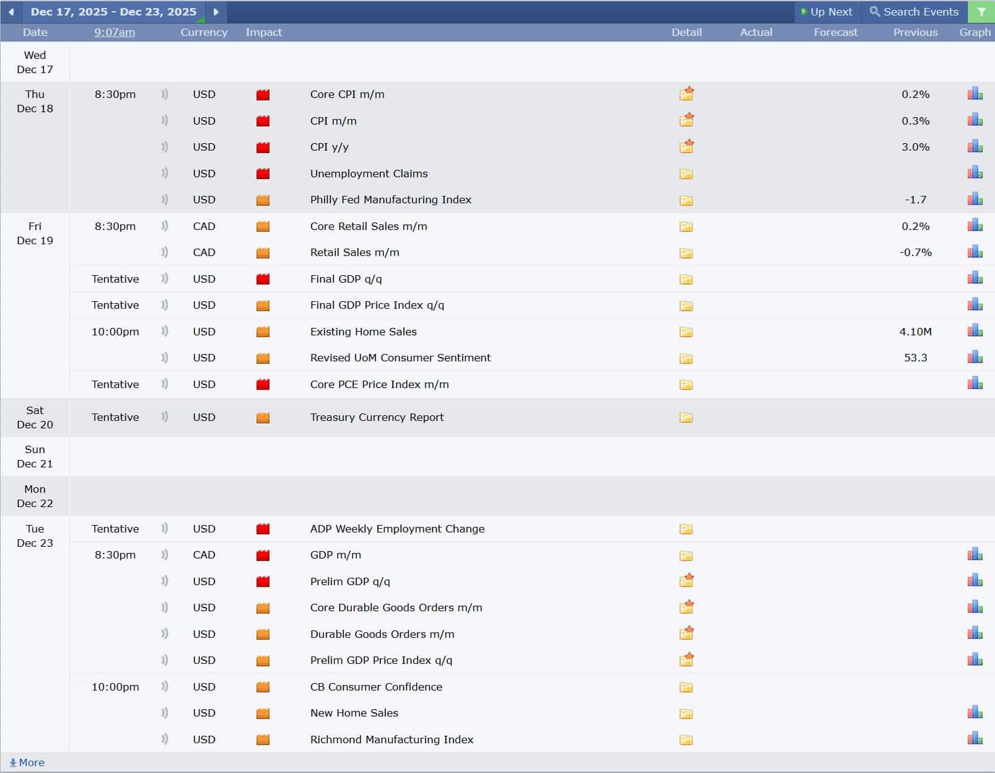Open graph for CPI y/y
Screen dimensions: 995x773
point(975,147)
